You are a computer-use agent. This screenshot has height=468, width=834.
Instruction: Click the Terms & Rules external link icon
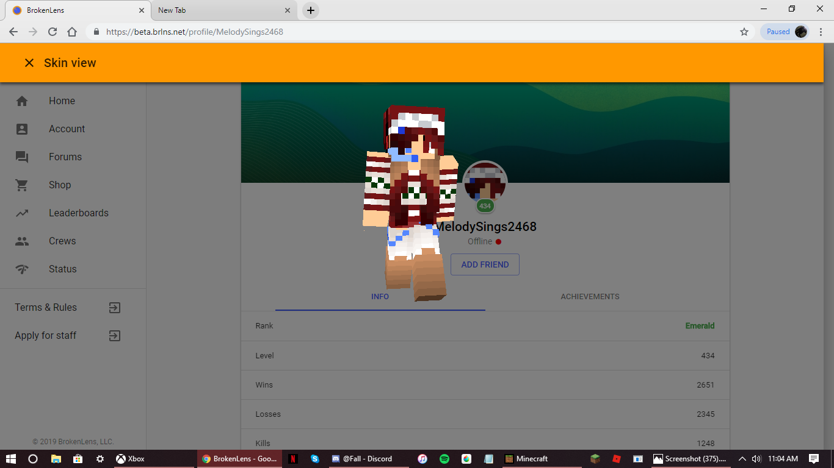(x=115, y=308)
